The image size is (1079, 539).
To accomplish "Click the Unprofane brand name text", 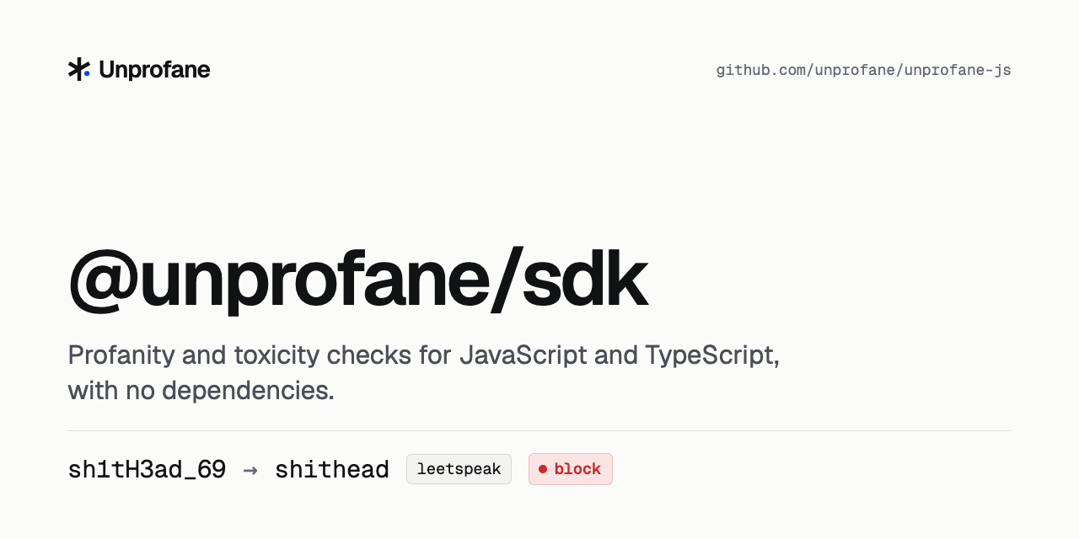I will 154,70.
